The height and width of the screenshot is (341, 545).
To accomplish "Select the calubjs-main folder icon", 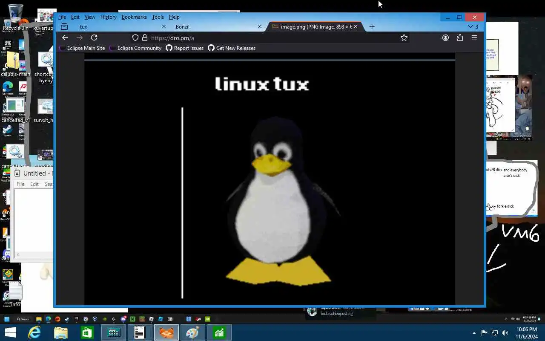I will [15, 64].
